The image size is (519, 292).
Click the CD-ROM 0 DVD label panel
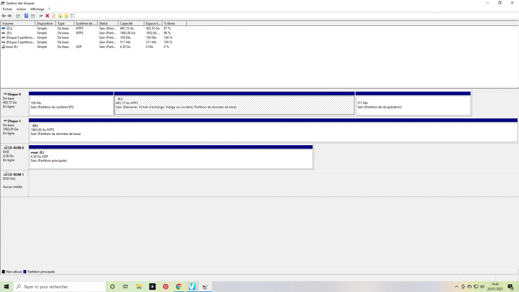pos(14,157)
